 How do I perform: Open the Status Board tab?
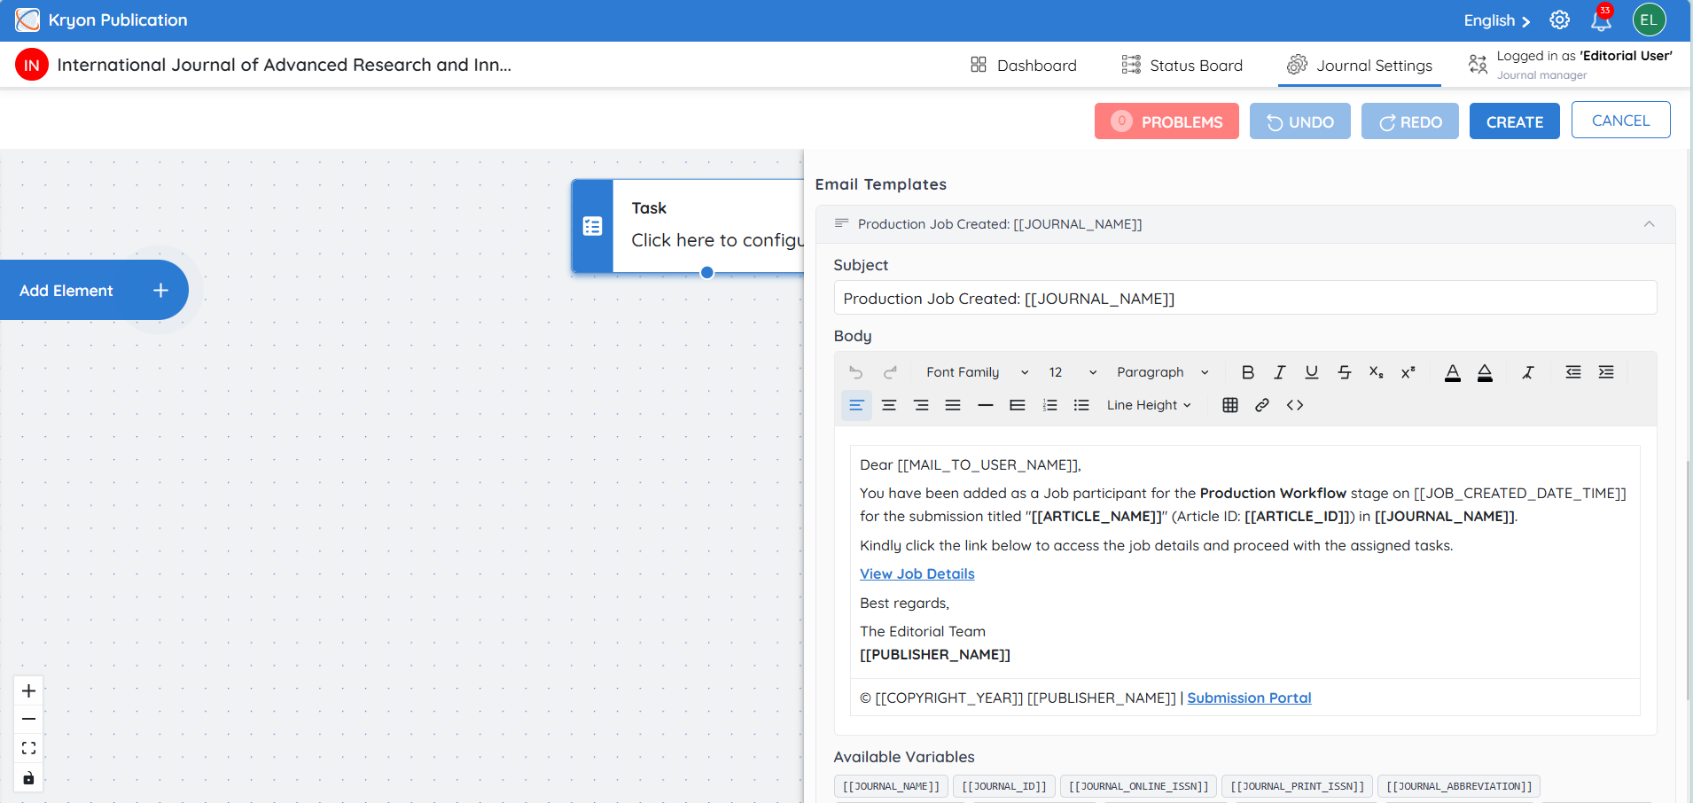[x=1182, y=65]
